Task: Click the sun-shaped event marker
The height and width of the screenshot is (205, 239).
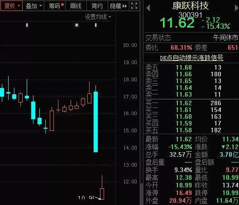Action: pos(76,25)
